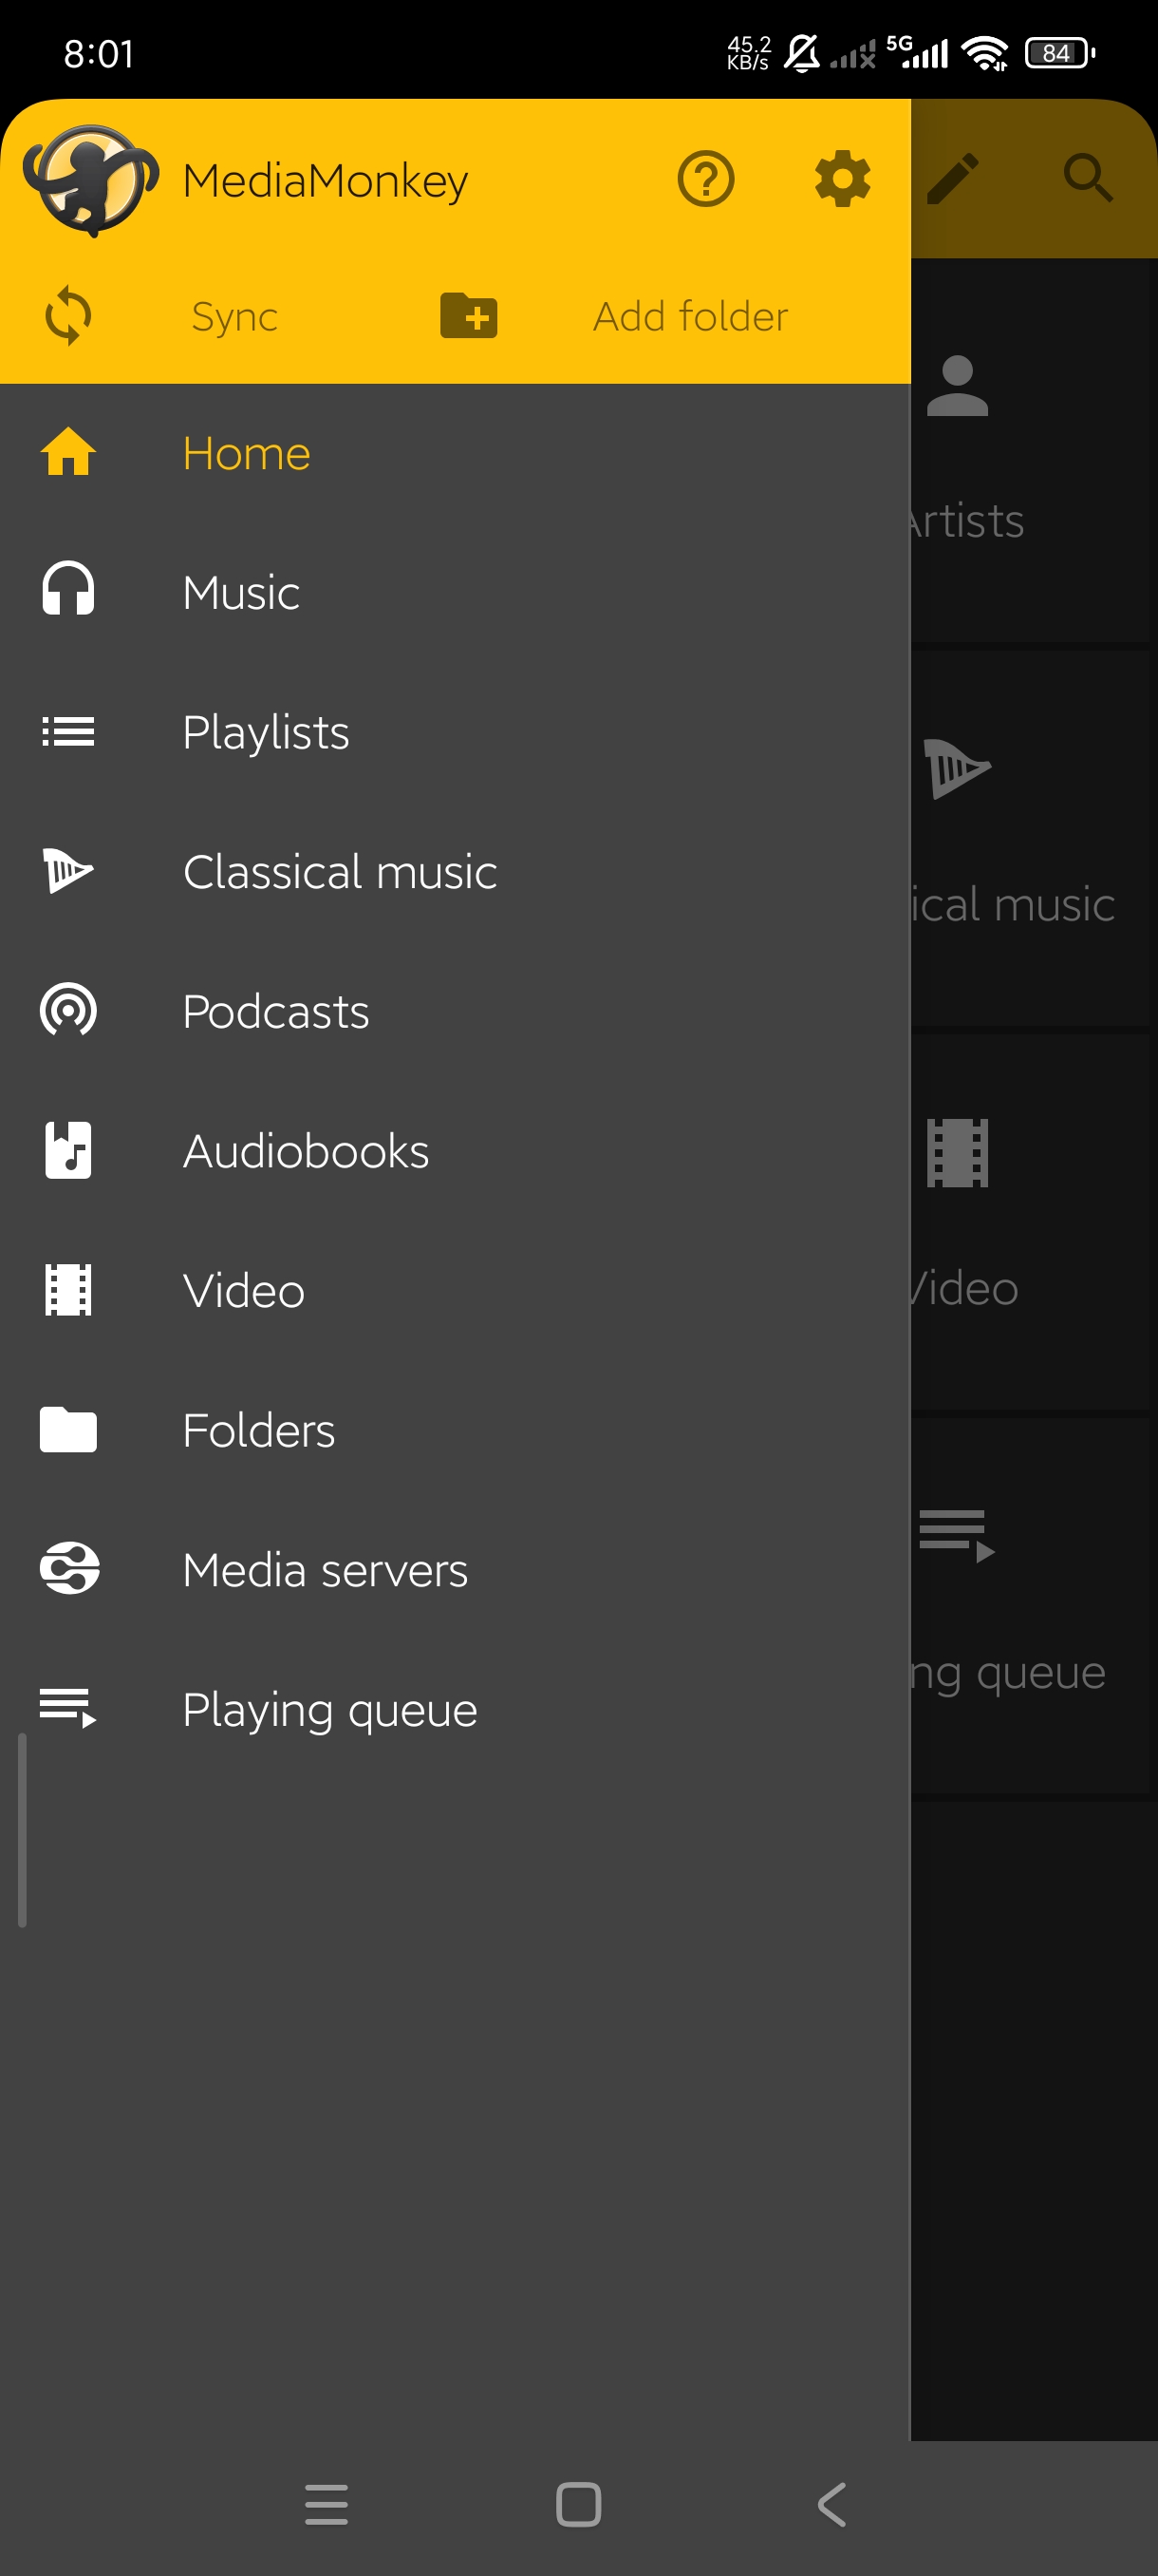1158x2576 pixels.
Task: Tap Android back arrow button
Action: (x=831, y=2504)
